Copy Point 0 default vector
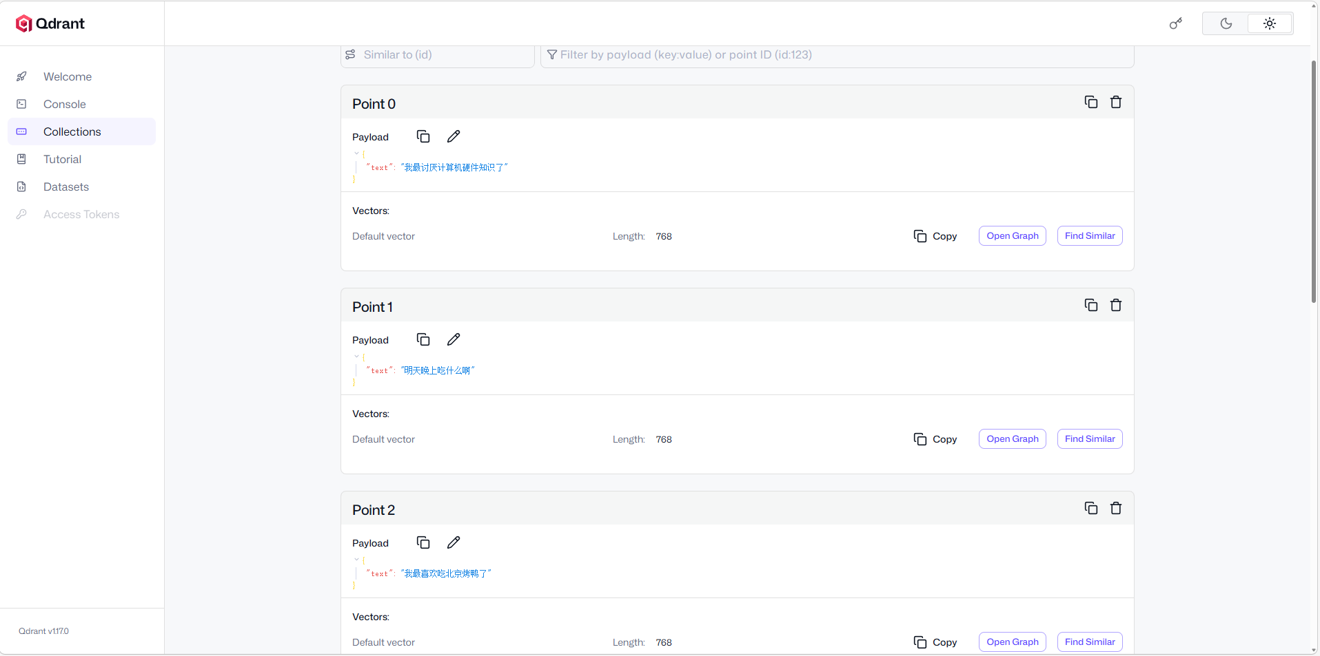Screen dimensions: 1320x656 (935, 236)
